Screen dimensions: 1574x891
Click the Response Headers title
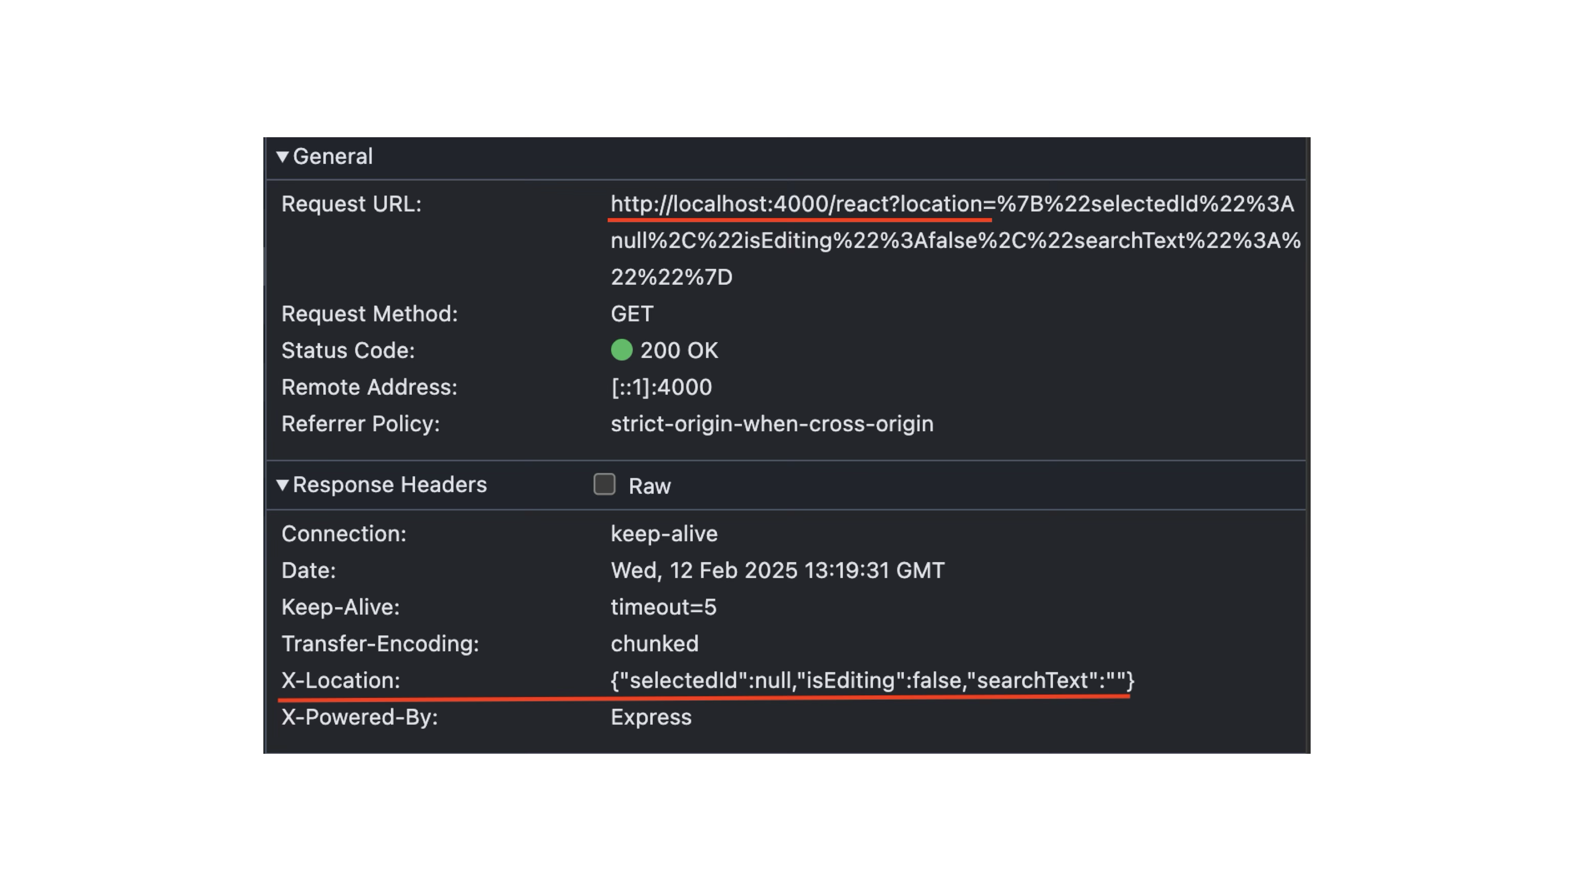click(390, 484)
